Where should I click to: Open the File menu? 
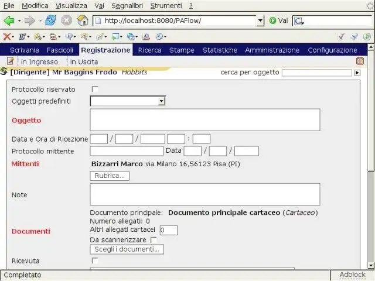point(9,5)
